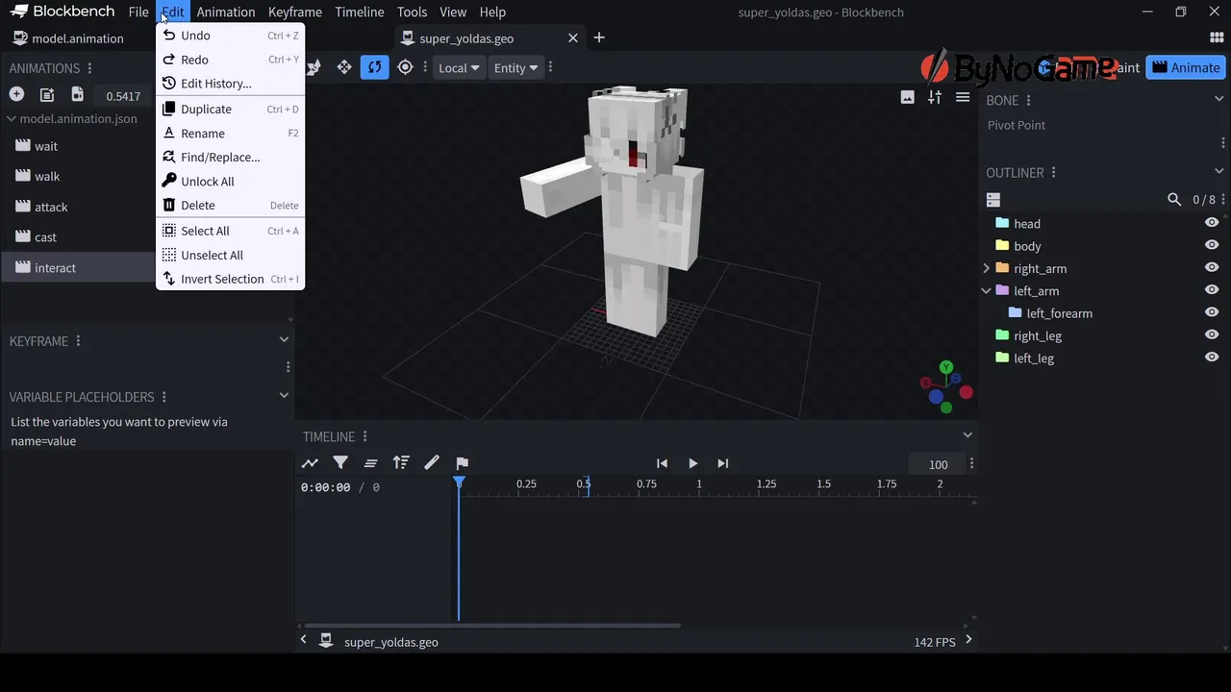Open Edit History from the menu

click(231, 84)
